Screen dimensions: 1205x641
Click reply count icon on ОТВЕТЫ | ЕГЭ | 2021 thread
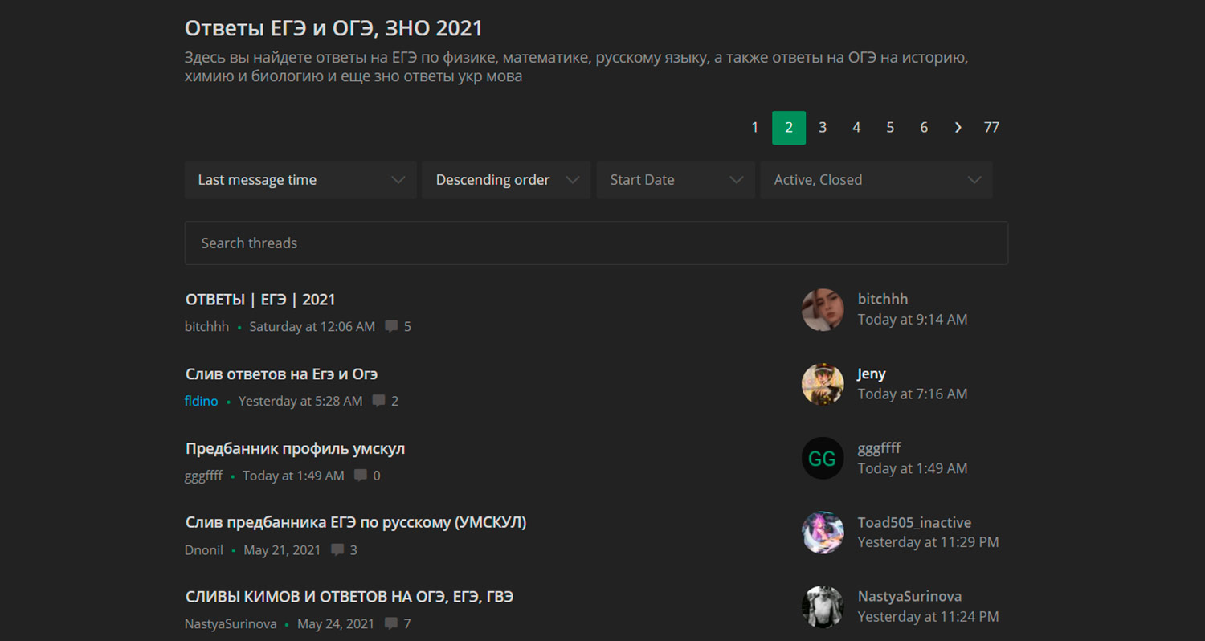pos(391,326)
